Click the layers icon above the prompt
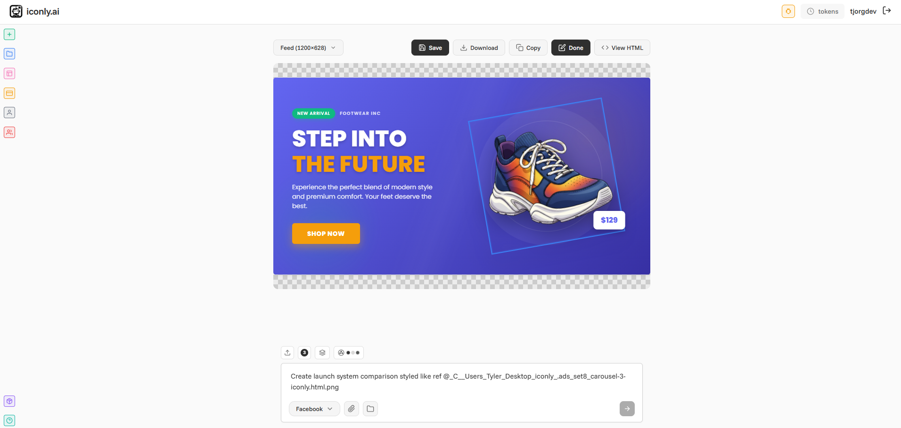Screen dimensions: 901x428 [322, 353]
